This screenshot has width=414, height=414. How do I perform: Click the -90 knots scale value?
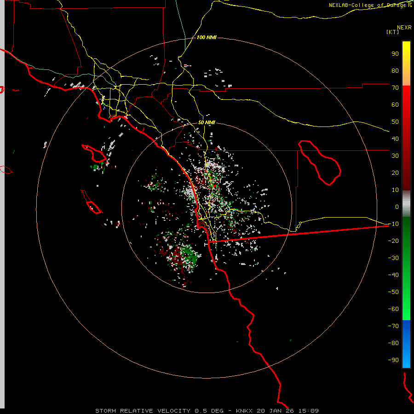393,360
